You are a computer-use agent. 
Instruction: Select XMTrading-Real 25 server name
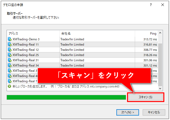click(25, 55)
